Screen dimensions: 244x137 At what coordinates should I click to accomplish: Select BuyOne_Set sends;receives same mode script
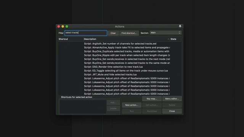tap(127, 63)
